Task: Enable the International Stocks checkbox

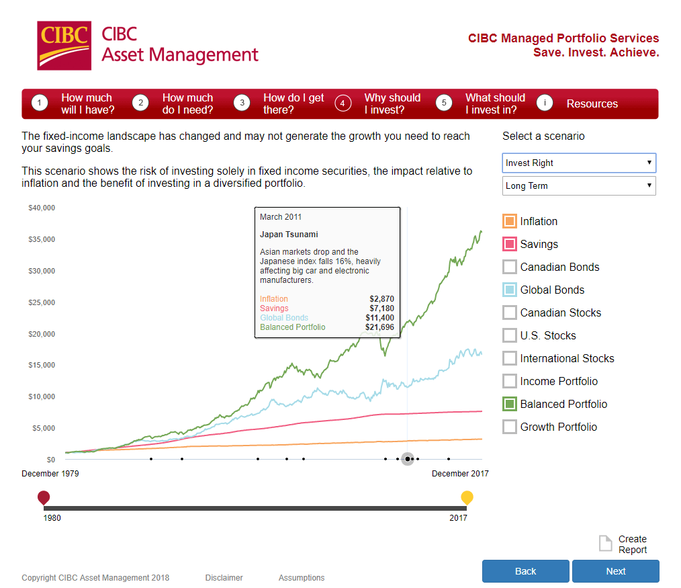Action: click(510, 358)
